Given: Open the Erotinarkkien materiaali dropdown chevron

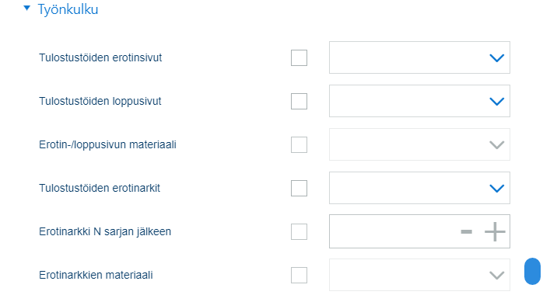Looking at the screenshot, I should point(496,276).
